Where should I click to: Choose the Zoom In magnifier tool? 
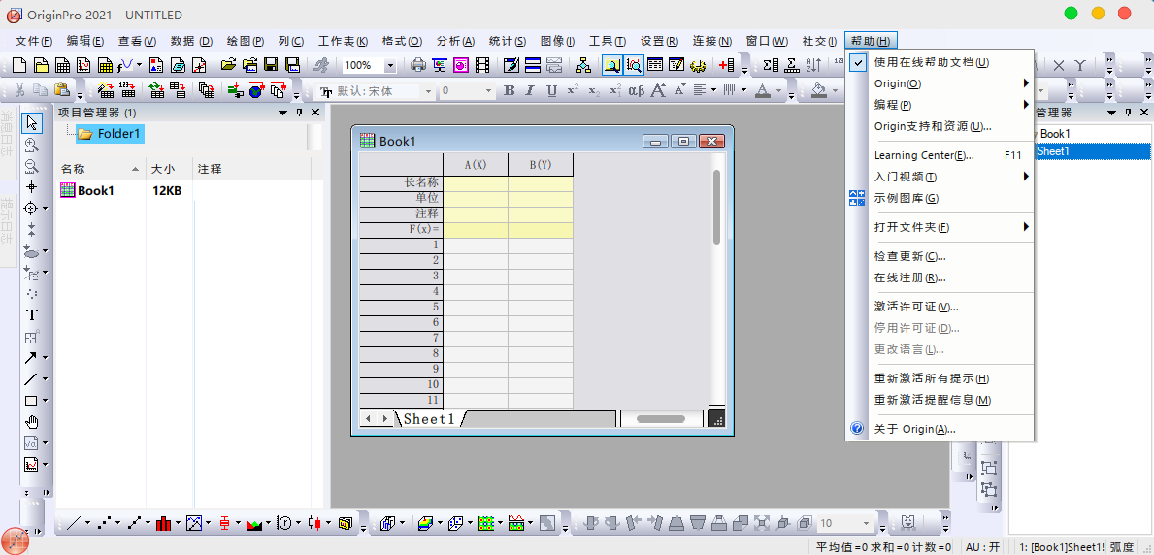pyautogui.click(x=31, y=145)
